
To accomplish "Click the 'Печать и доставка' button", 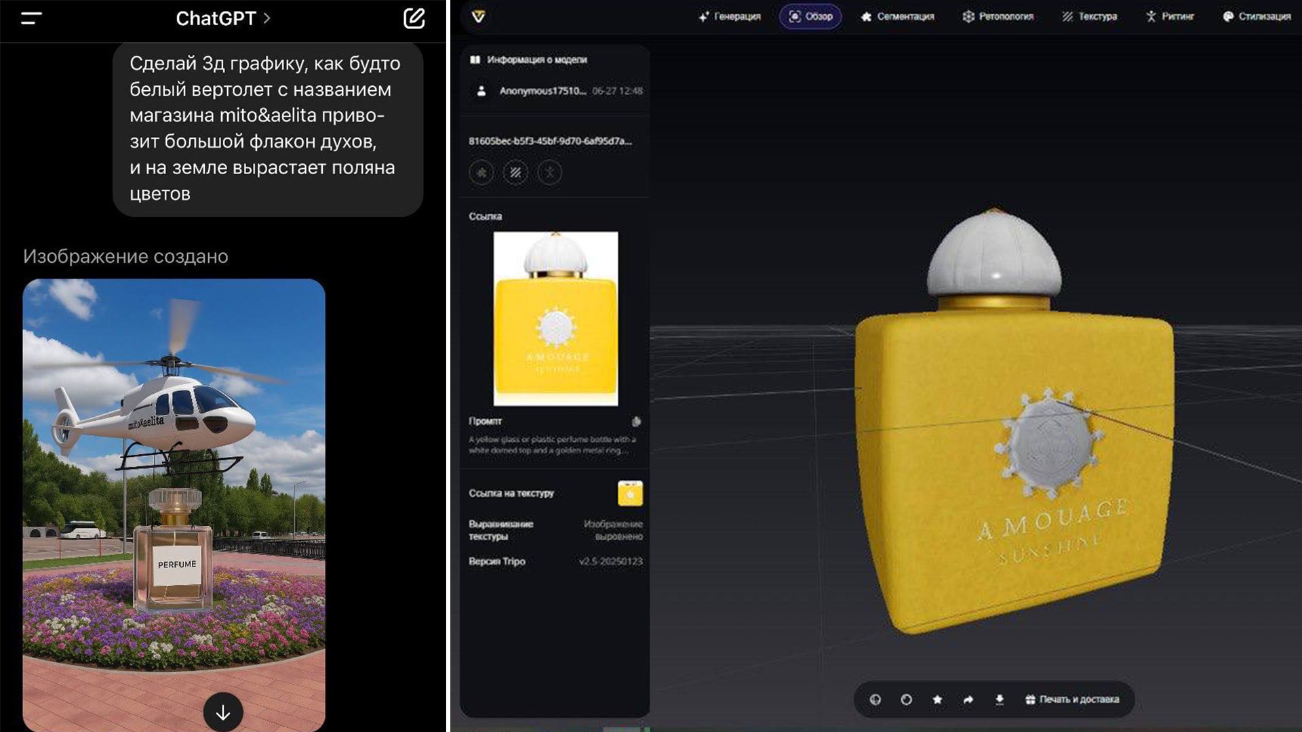I will pyautogui.click(x=1072, y=699).
